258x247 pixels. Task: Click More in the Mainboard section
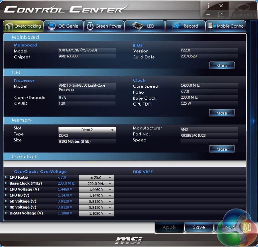pyautogui.click(x=222, y=65)
